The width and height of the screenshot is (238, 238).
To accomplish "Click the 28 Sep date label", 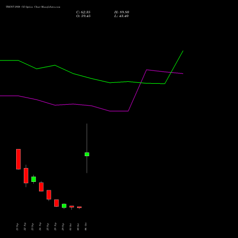I will tap(55, 227).
